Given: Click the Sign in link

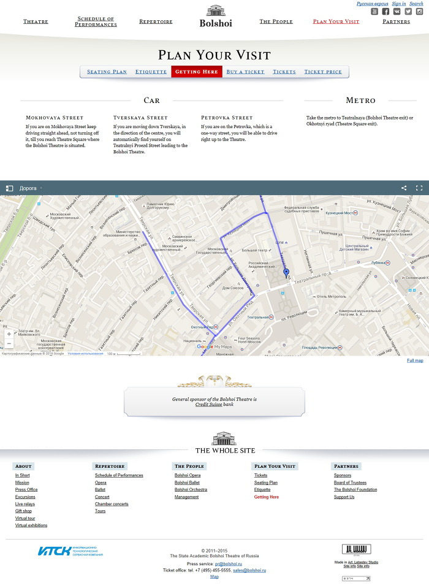Looking at the screenshot, I should [399, 4].
